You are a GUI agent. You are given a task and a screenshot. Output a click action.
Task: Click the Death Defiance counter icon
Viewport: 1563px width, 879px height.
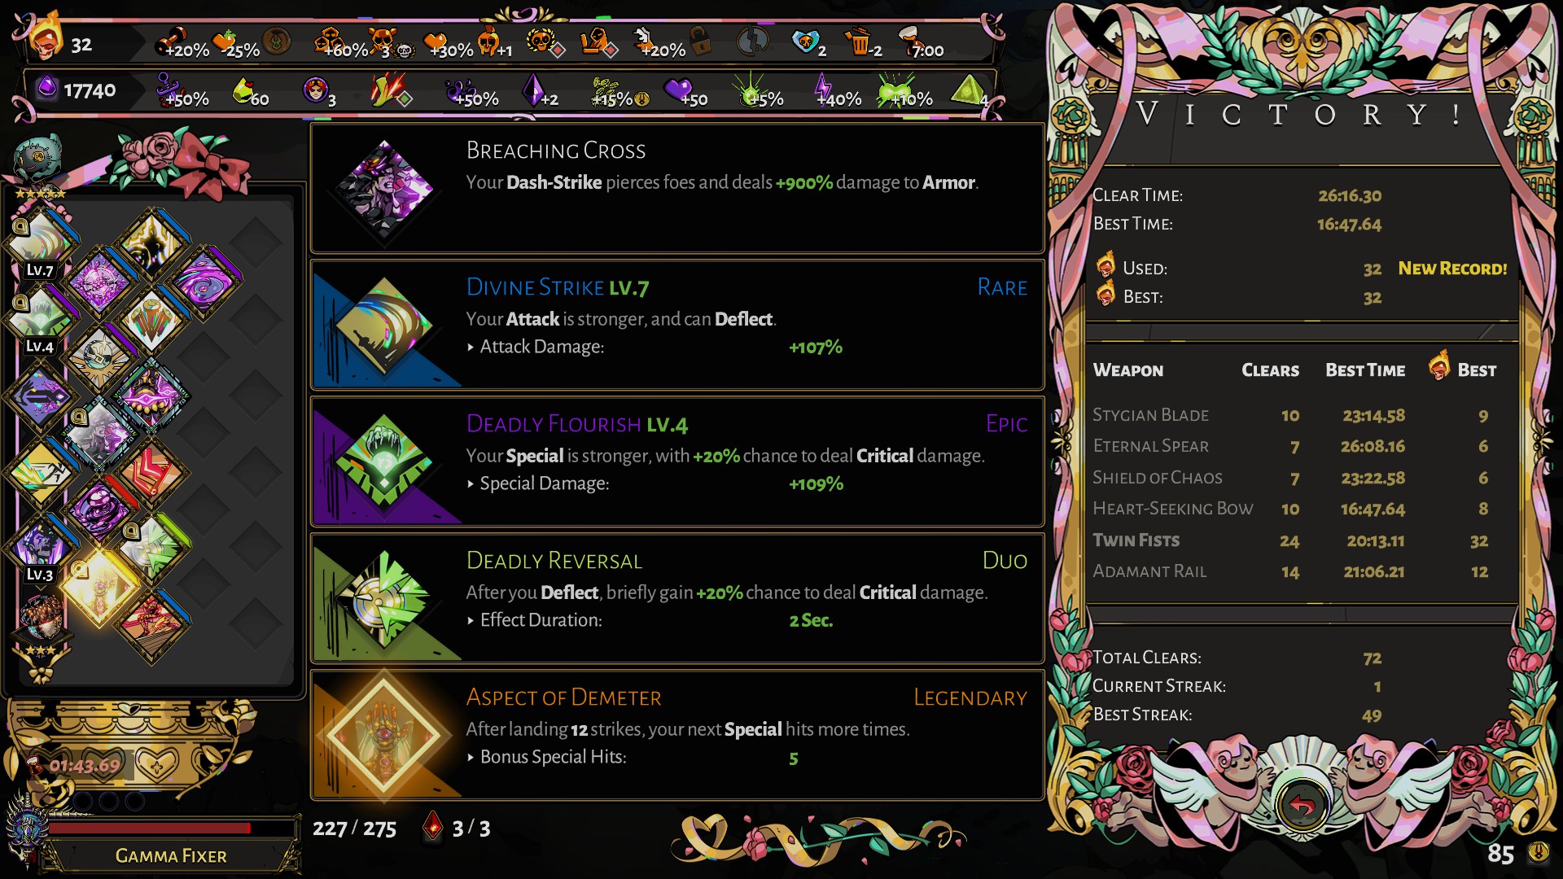pos(433,828)
